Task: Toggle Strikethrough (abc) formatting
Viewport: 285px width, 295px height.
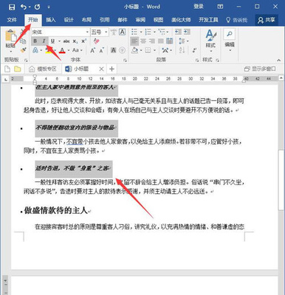Action: [66, 41]
